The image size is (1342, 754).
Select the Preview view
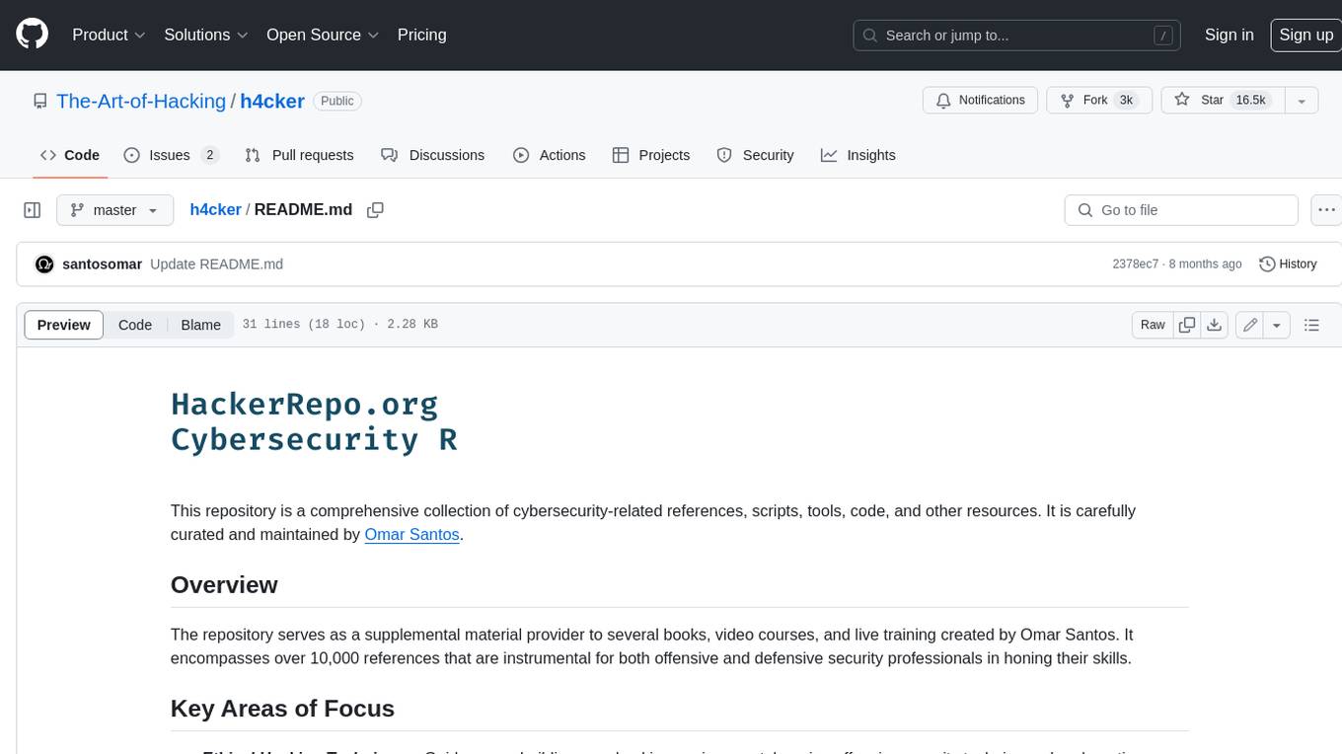[64, 325]
